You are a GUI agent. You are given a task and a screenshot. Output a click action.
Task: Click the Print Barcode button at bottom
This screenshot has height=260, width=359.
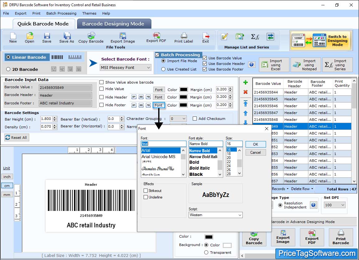click(341, 237)
